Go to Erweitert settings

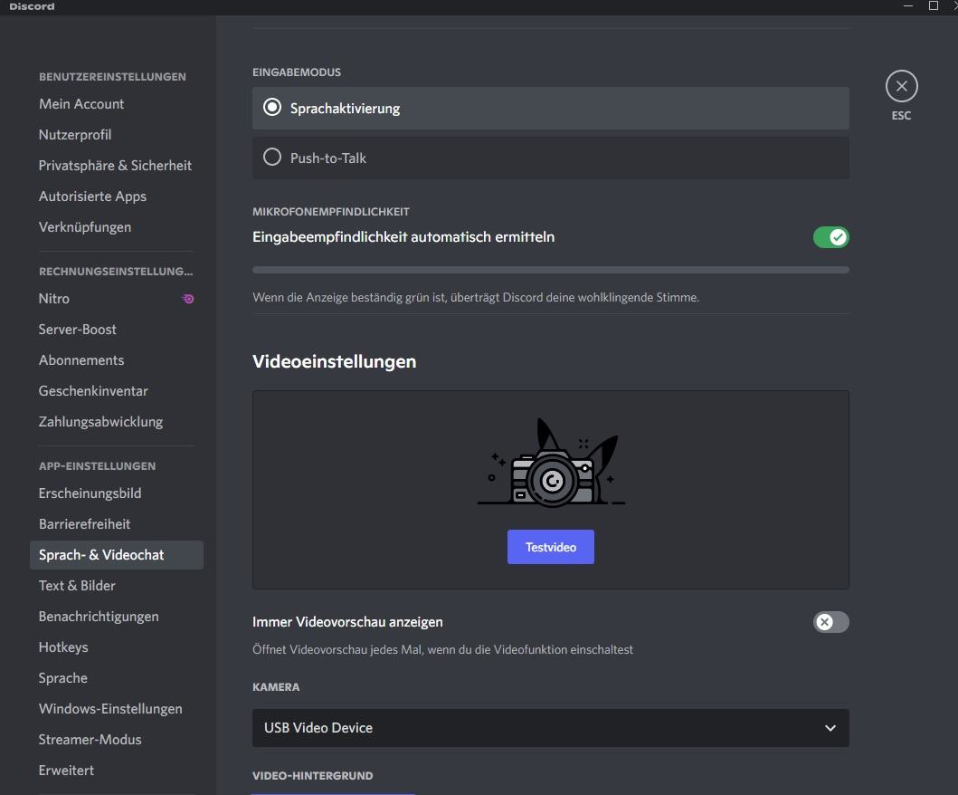117,770
